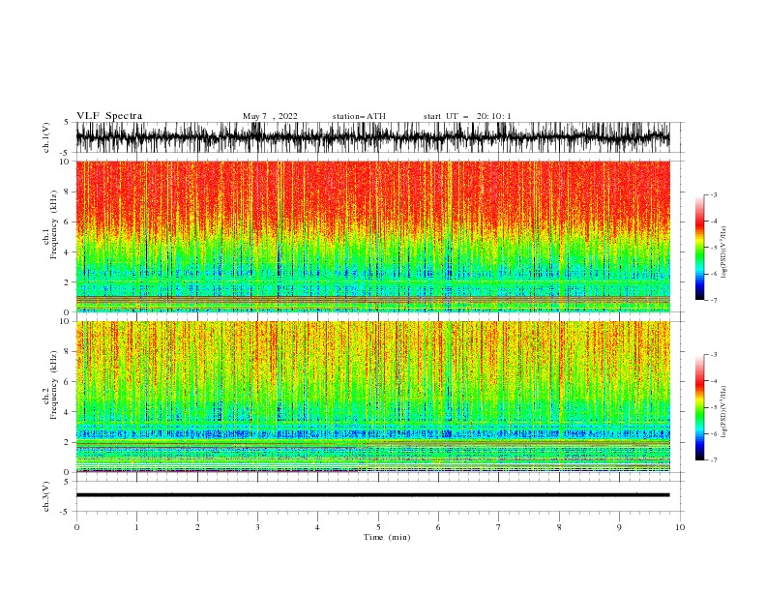Click time axis tick label "2"

[x=197, y=527]
